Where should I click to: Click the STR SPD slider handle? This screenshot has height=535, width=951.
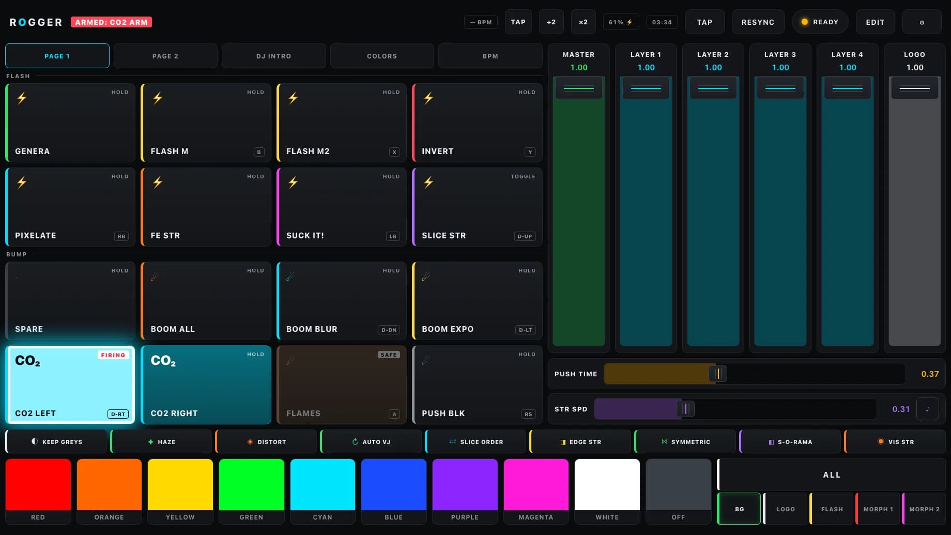tap(685, 409)
